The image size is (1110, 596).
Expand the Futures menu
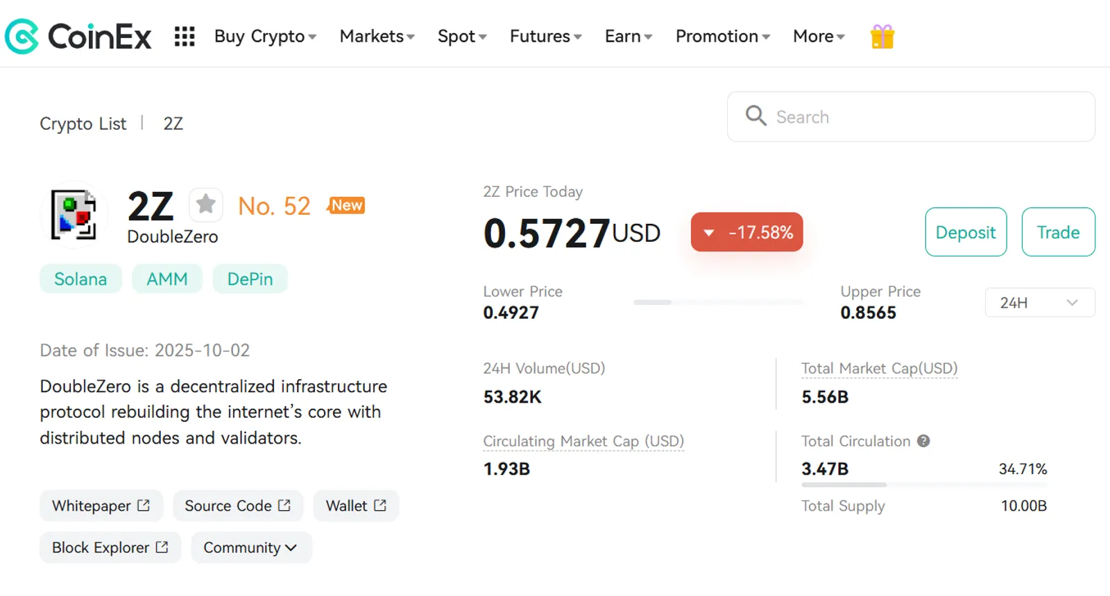pyautogui.click(x=546, y=36)
